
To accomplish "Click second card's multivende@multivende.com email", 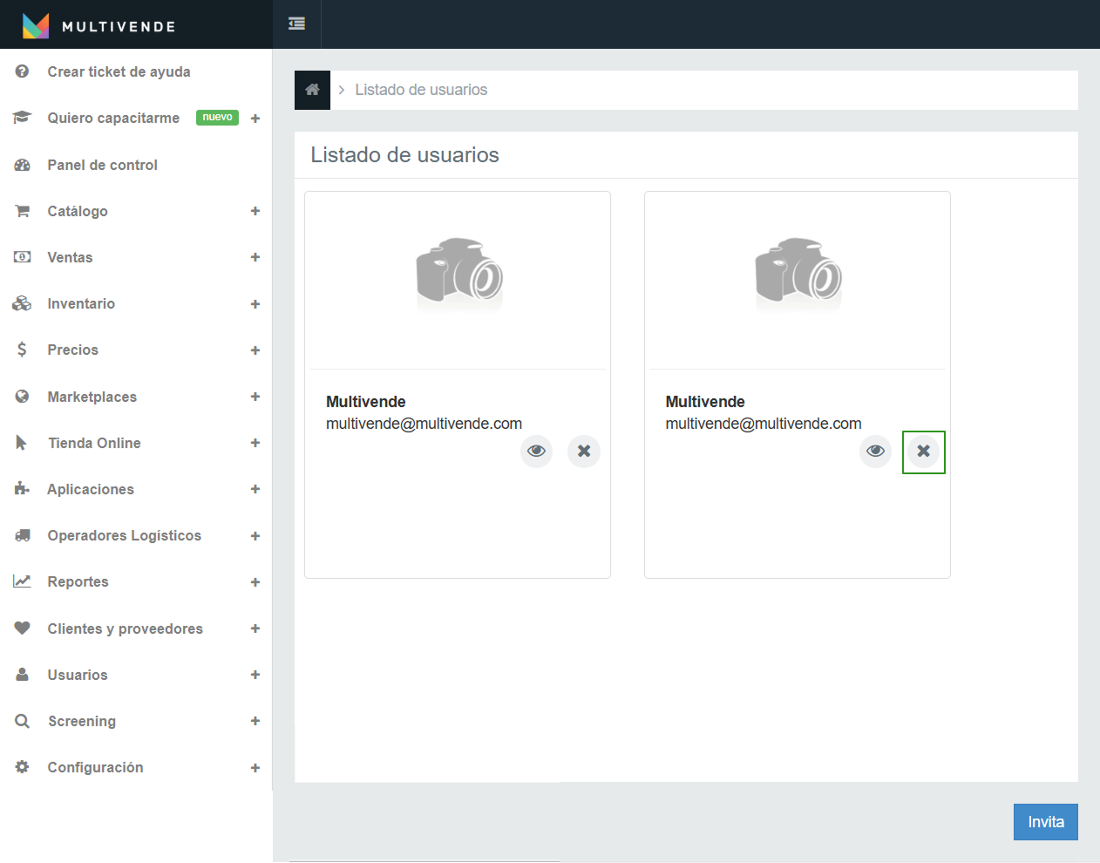I will click(x=764, y=424).
